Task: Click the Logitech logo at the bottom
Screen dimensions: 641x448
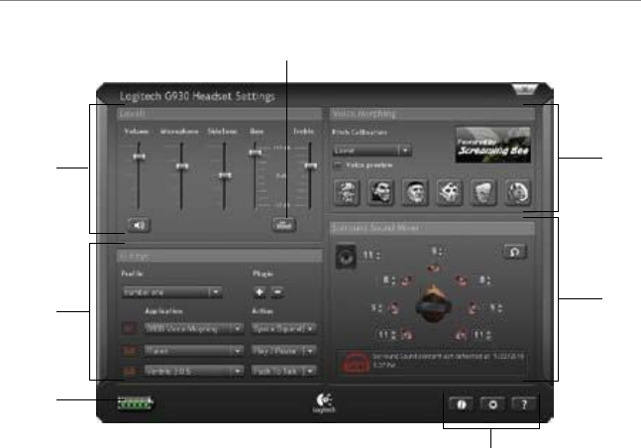Action: [x=324, y=402]
